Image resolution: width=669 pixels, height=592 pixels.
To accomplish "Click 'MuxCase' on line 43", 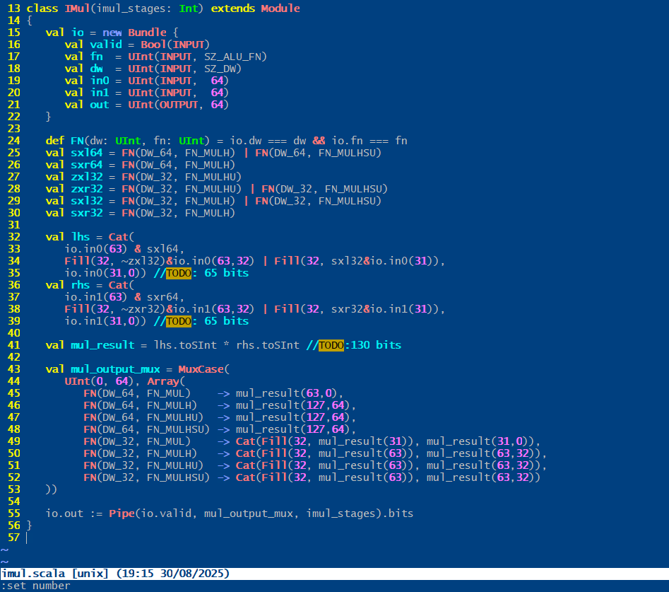I will [201, 369].
